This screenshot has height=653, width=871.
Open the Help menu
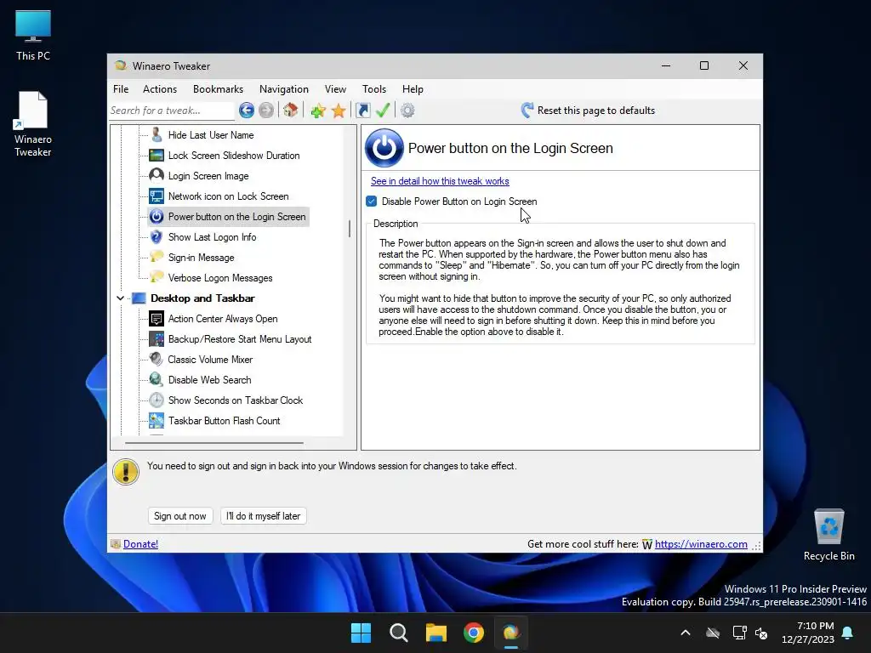coord(413,88)
